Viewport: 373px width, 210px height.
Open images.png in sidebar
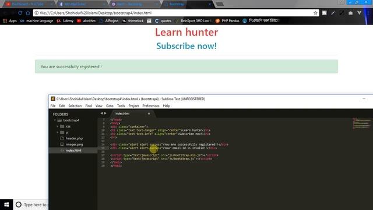click(x=75, y=144)
